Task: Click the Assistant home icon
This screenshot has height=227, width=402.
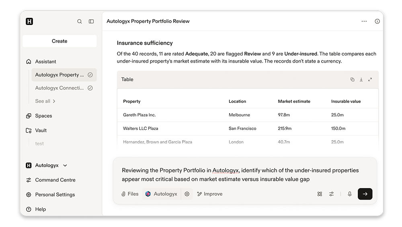Action: 29,62
